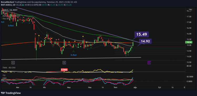Select the KC indicator legend

(x=4, y=13)
